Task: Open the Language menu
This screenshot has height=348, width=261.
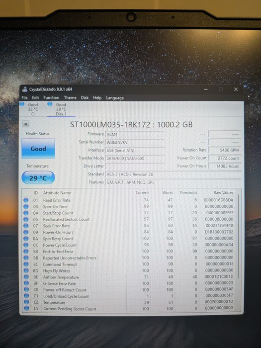Action: tap(115, 98)
